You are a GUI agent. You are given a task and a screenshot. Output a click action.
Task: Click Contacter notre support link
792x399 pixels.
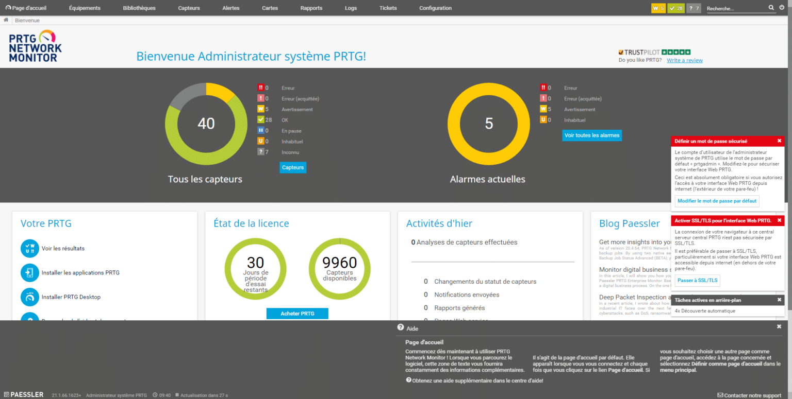(x=749, y=395)
